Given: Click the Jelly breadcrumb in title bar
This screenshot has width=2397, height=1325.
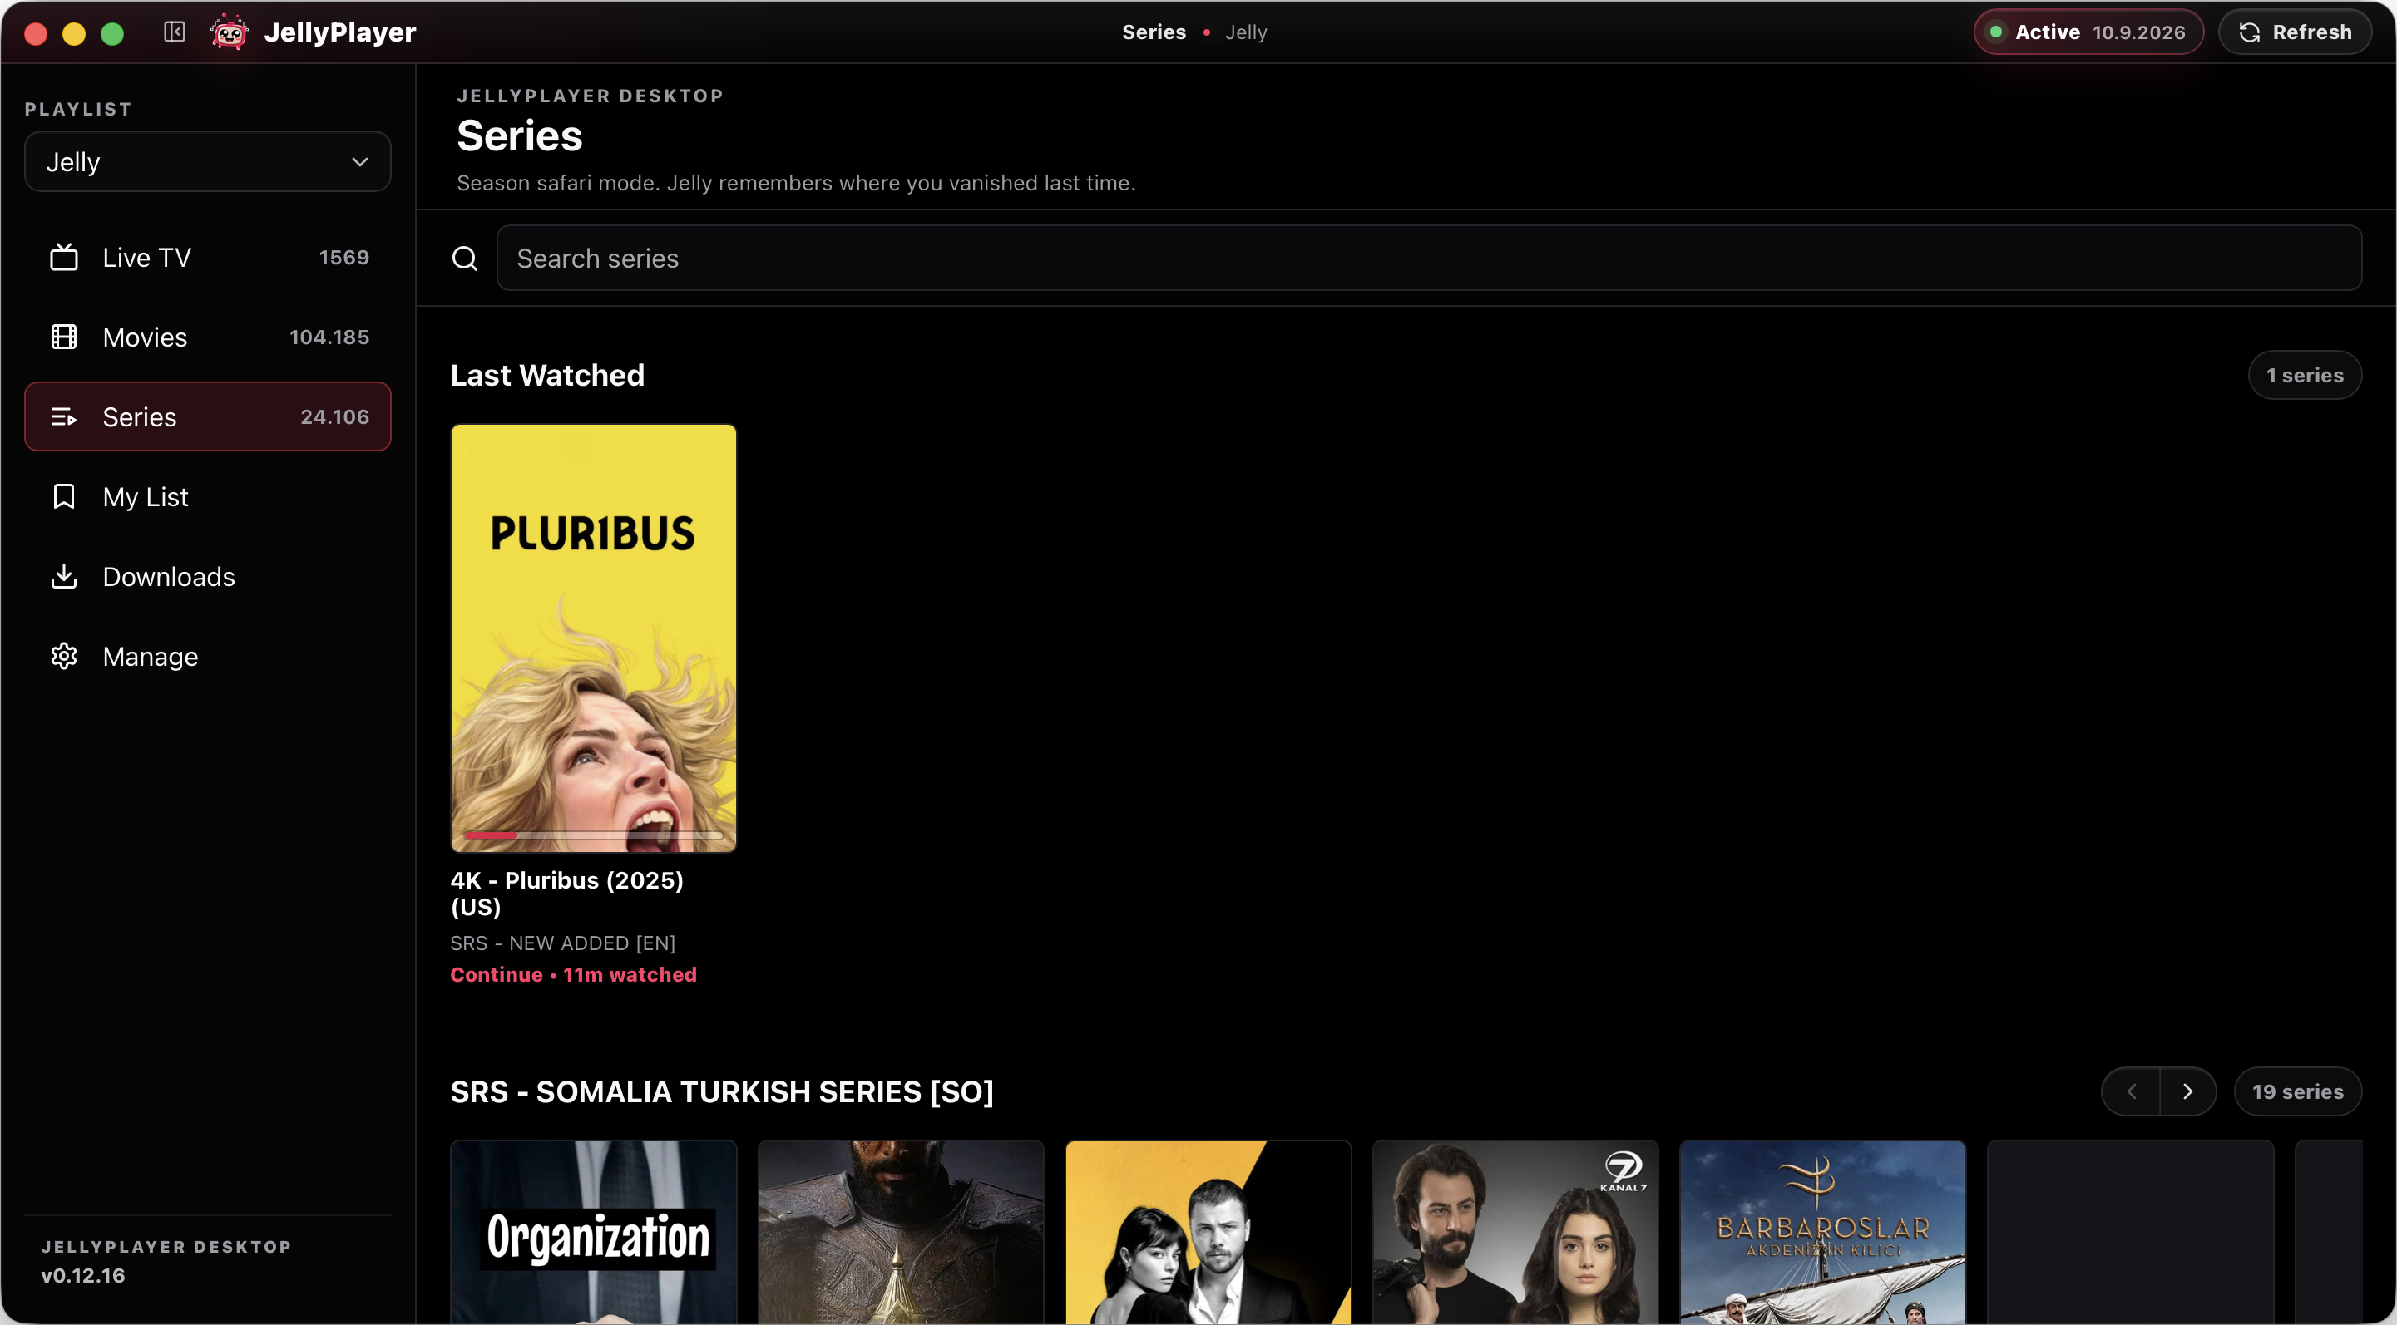Looking at the screenshot, I should pyautogui.click(x=1246, y=32).
